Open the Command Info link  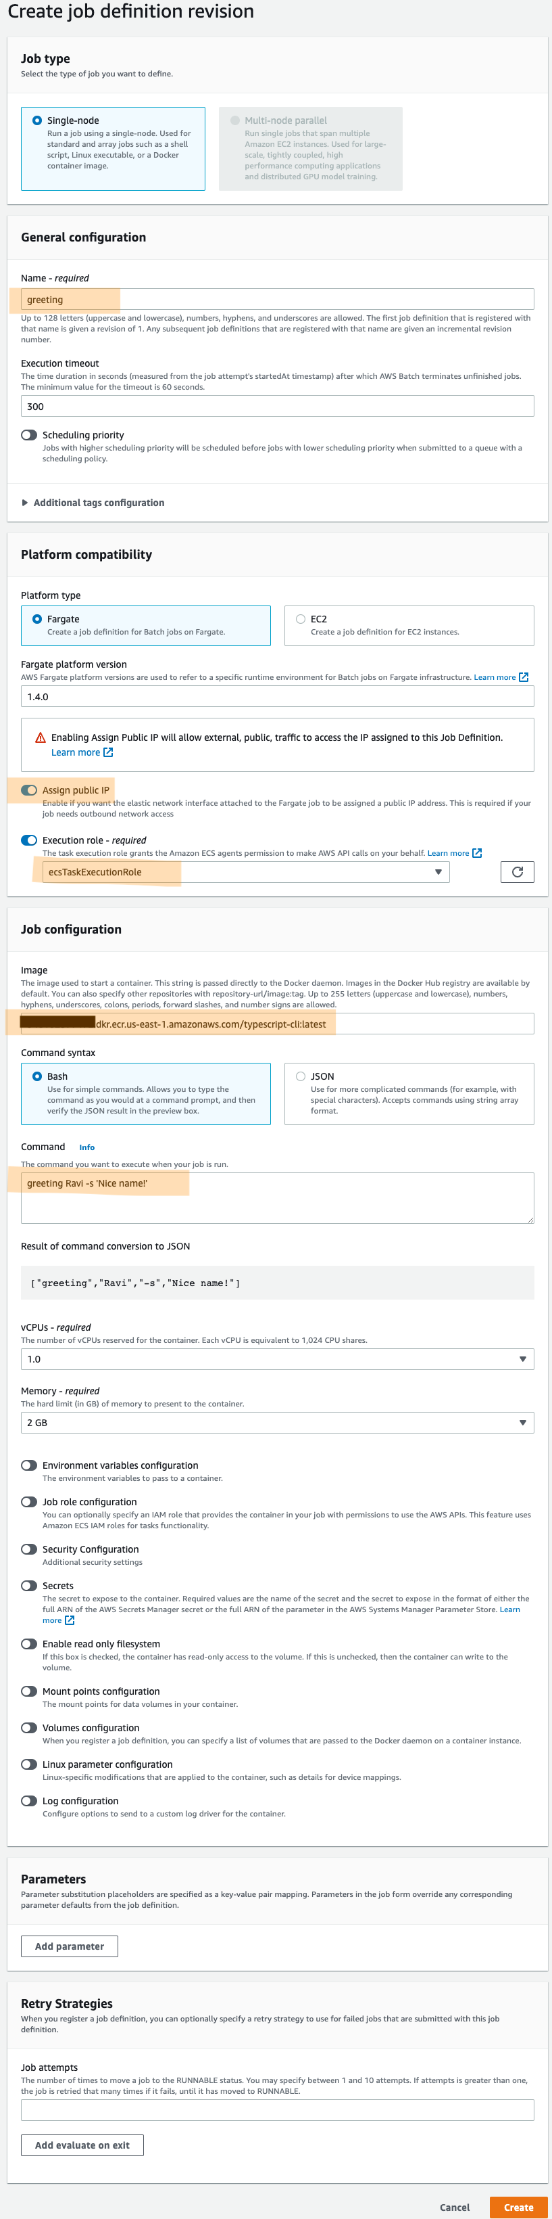[x=87, y=1147]
